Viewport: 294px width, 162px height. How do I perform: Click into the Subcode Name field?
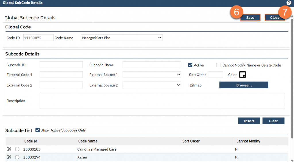[x=152, y=65]
